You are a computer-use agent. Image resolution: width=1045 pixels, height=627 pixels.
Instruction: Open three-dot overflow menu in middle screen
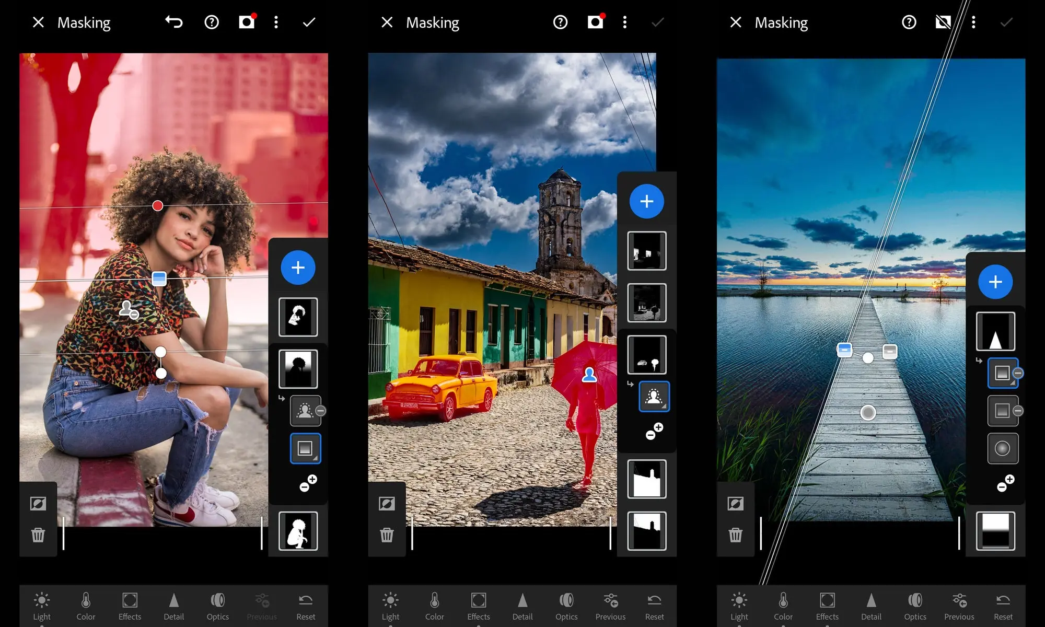click(x=624, y=22)
